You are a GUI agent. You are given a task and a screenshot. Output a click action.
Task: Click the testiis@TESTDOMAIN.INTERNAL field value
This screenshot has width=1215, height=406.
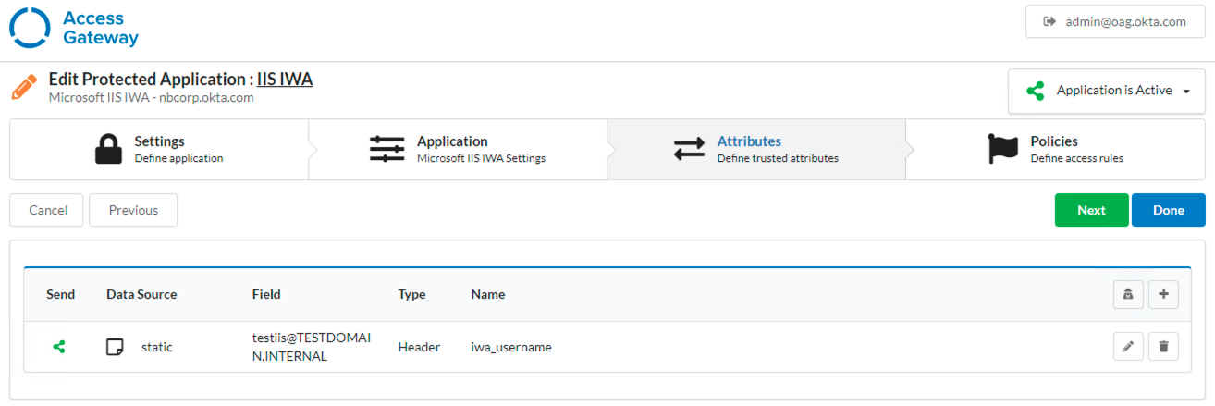(311, 347)
